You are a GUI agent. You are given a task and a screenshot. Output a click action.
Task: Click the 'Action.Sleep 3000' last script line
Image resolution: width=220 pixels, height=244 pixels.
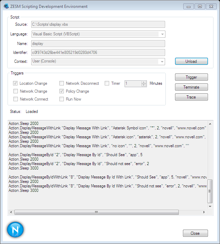(x=23, y=190)
